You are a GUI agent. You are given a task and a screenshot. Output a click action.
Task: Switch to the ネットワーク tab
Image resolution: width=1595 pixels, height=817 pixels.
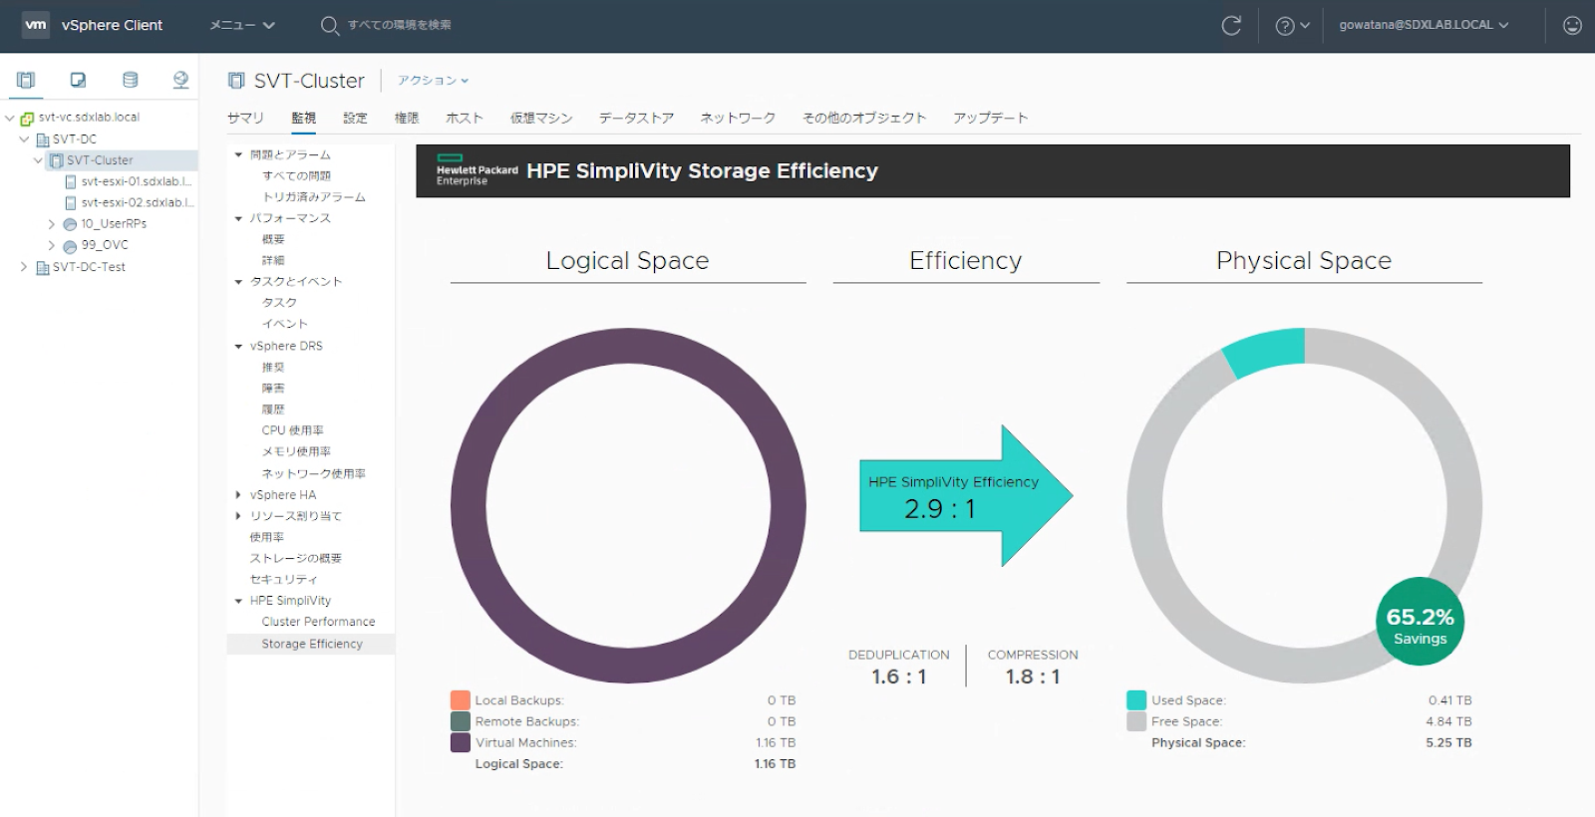[x=738, y=118]
